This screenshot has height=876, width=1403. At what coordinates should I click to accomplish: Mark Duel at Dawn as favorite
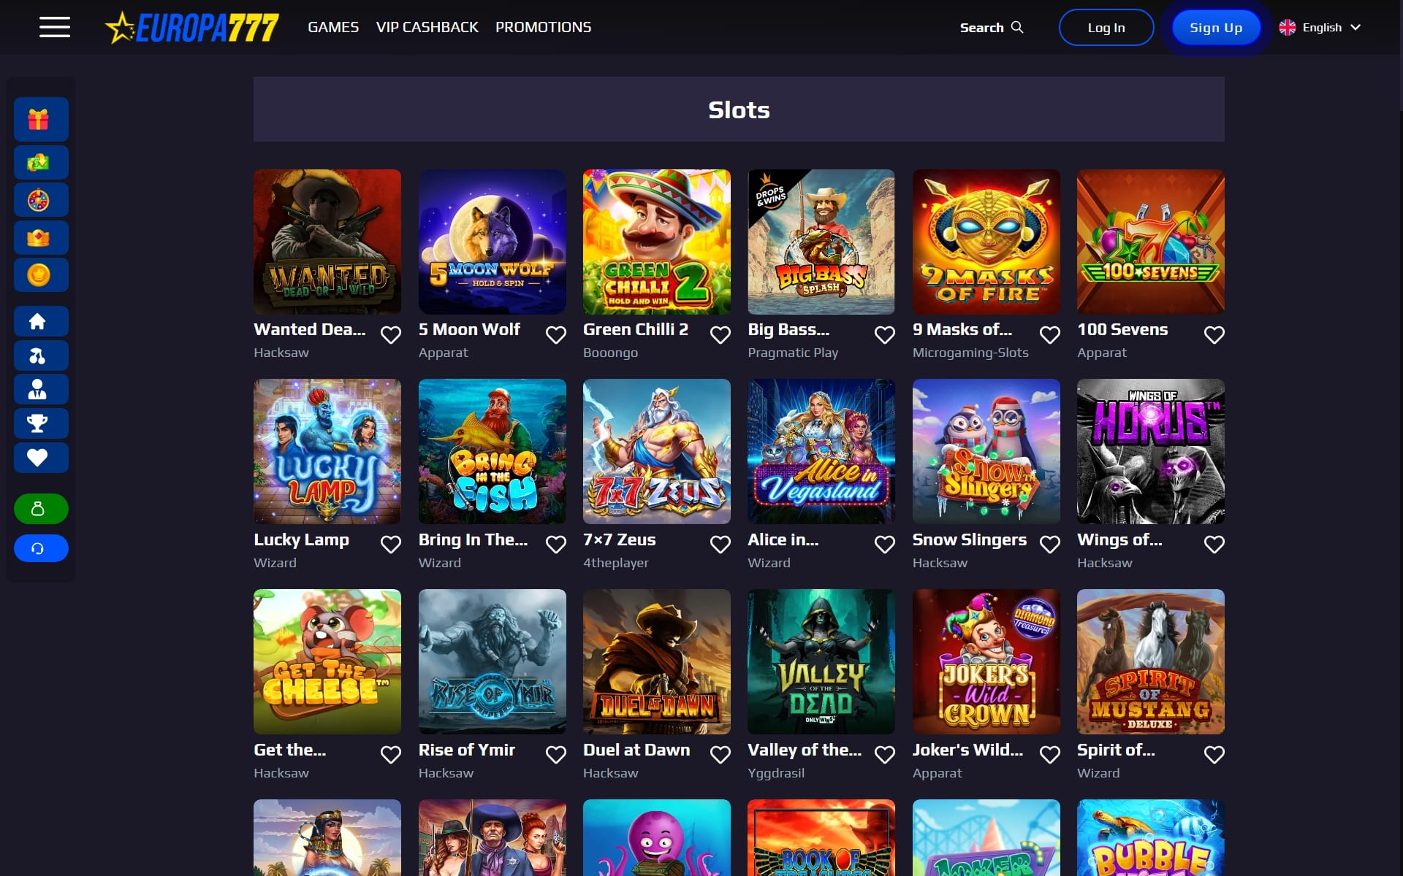pyautogui.click(x=720, y=754)
